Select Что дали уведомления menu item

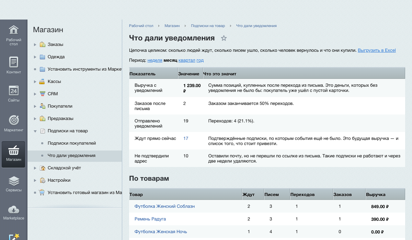(x=71, y=155)
